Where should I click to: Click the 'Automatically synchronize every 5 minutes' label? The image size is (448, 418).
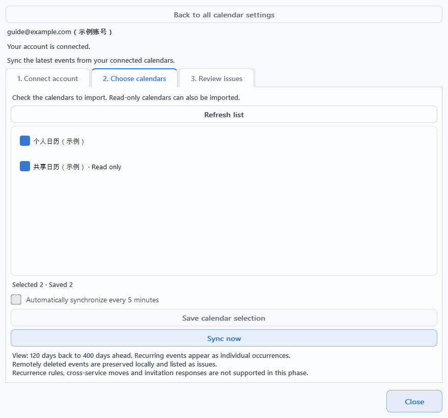coord(92,300)
